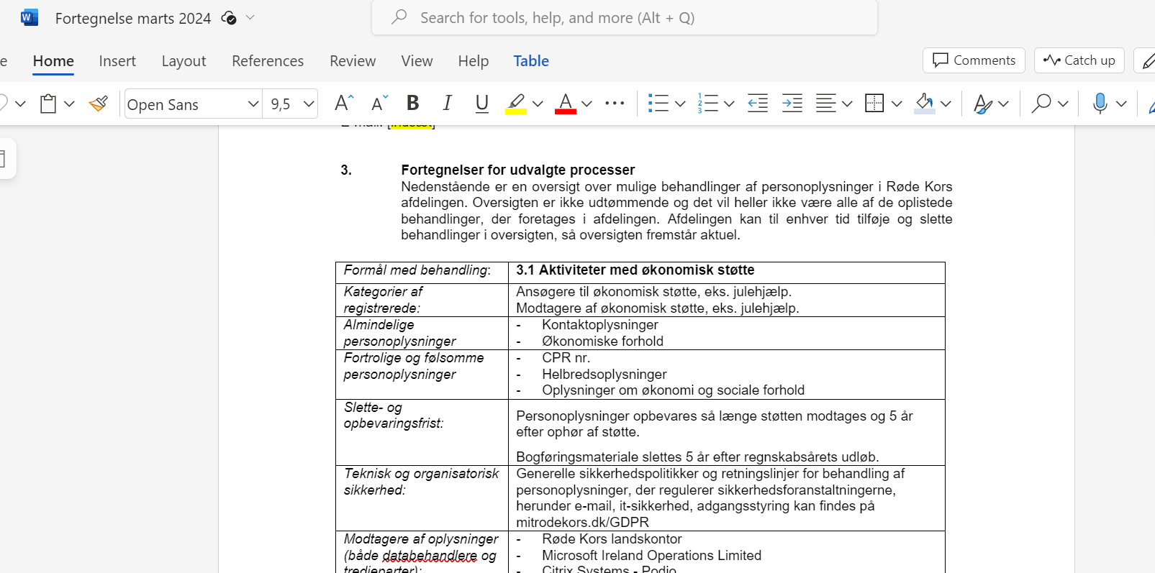Open the Comments pane
This screenshot has width=1155, height=573.
pyautogui.click(x=974, y=60)
